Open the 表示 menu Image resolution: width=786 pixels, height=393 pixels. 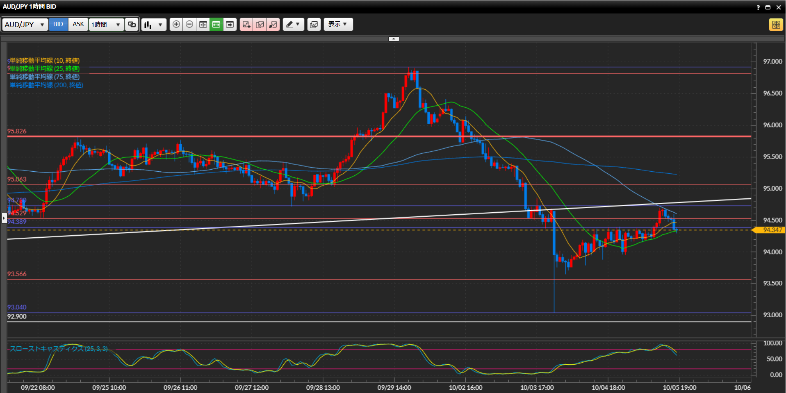coord(338,25)
